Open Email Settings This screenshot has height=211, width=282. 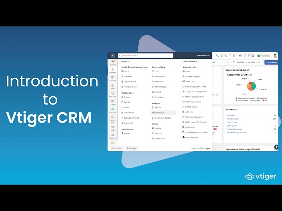(190, 107)
